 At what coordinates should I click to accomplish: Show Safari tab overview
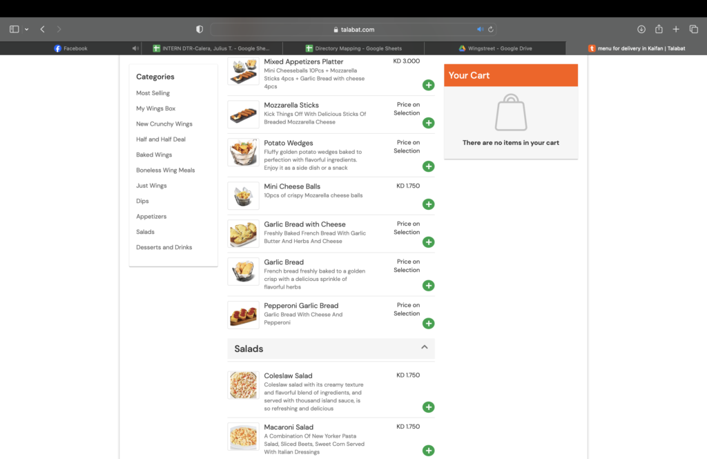(x=694, y=30)
